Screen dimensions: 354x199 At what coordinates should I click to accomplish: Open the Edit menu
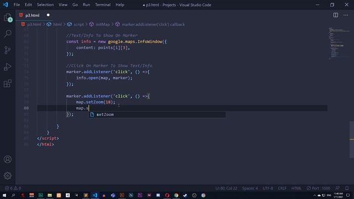(28, 5)
